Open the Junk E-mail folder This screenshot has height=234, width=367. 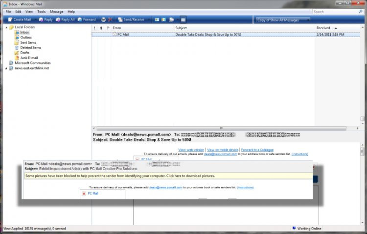(x=29, y=58)
